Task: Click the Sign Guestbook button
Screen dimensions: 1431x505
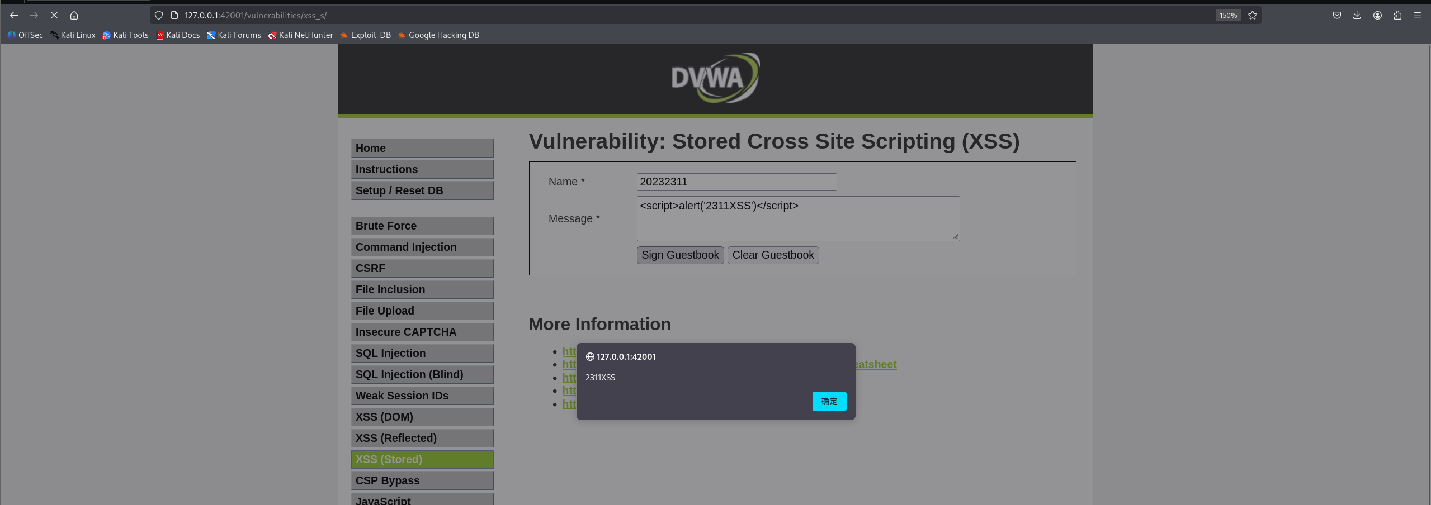Action: 680,255
